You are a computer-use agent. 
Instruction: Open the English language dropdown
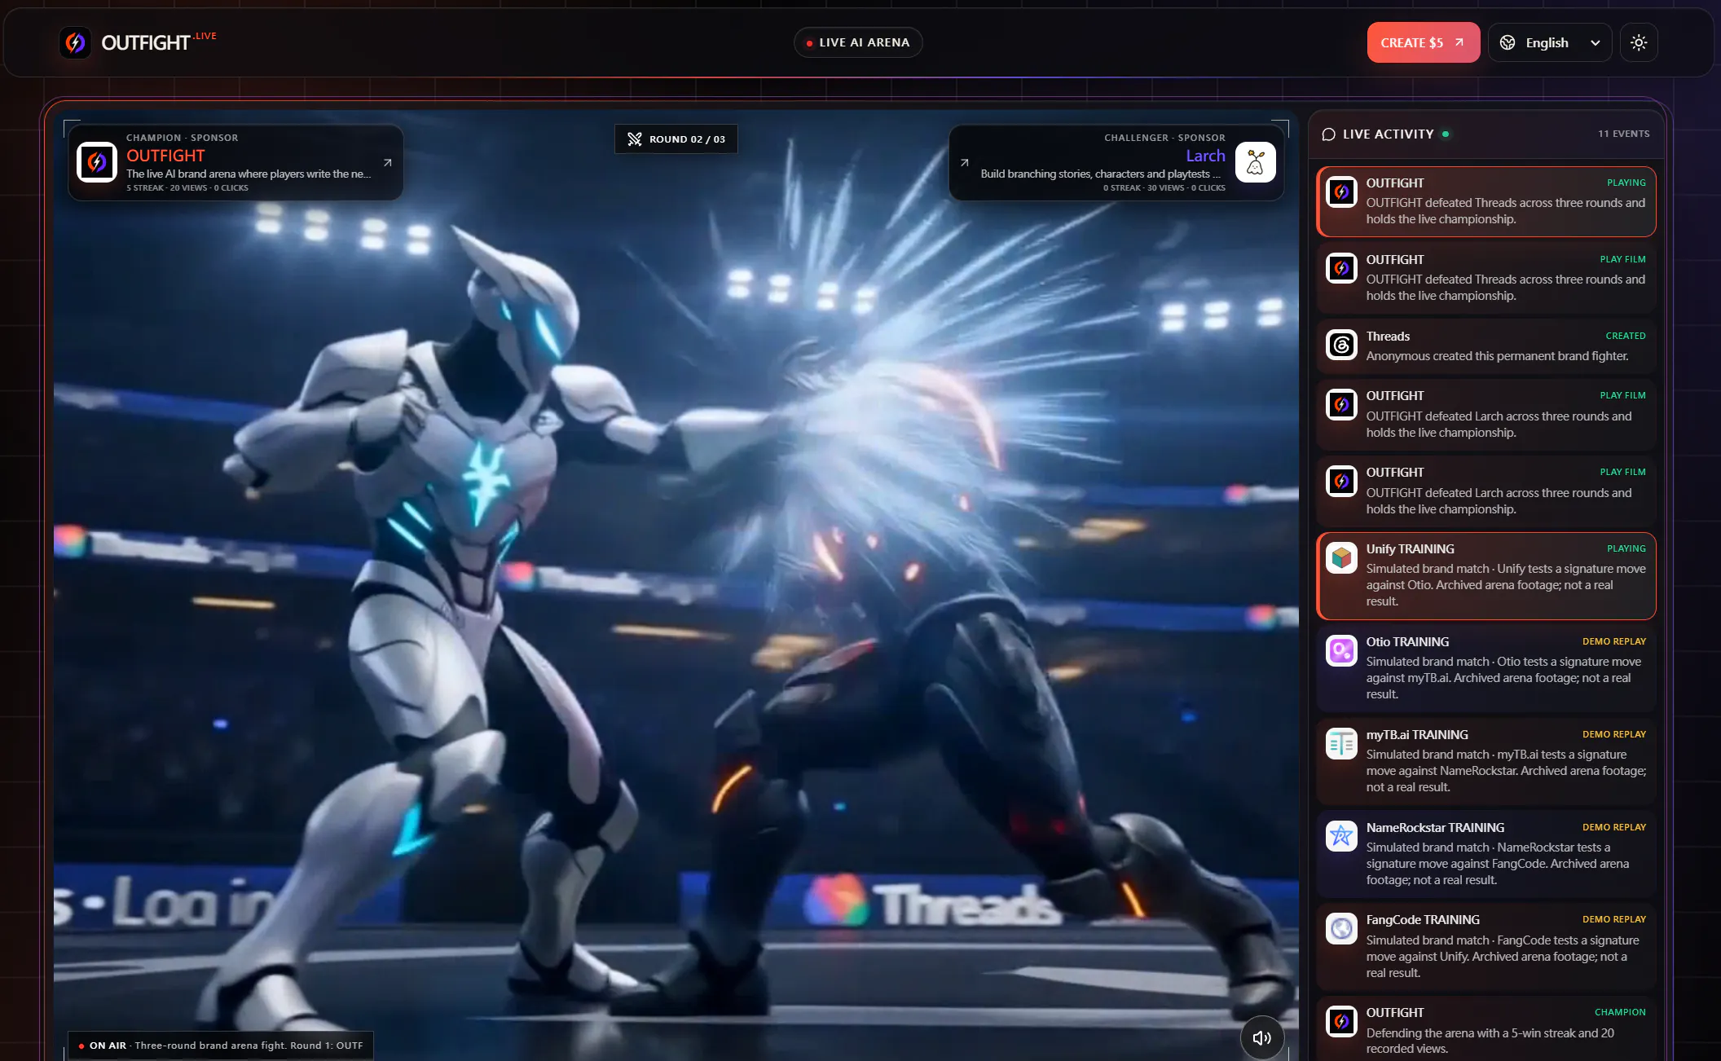pyautogui.click(x=1550, y=42)
